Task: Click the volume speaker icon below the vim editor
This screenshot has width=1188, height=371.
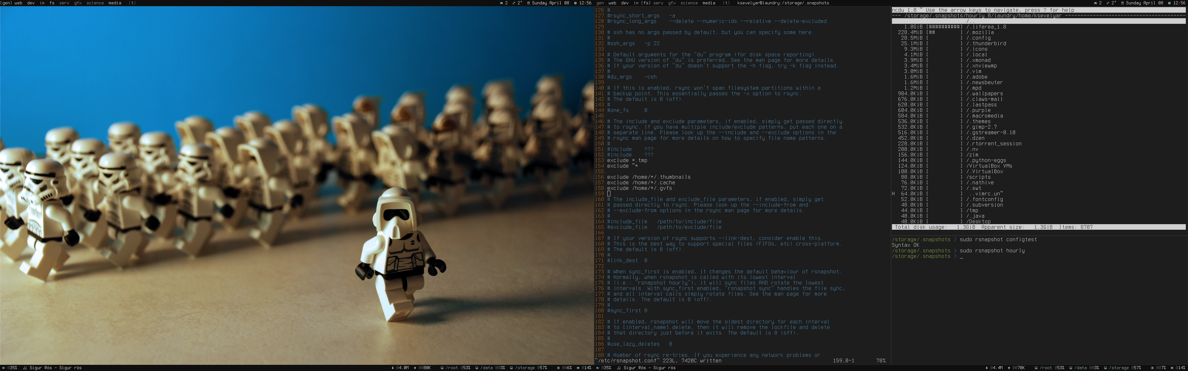Action: (597, 368)
